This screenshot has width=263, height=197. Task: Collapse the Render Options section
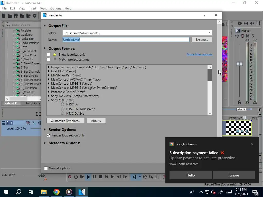point(45,130)
